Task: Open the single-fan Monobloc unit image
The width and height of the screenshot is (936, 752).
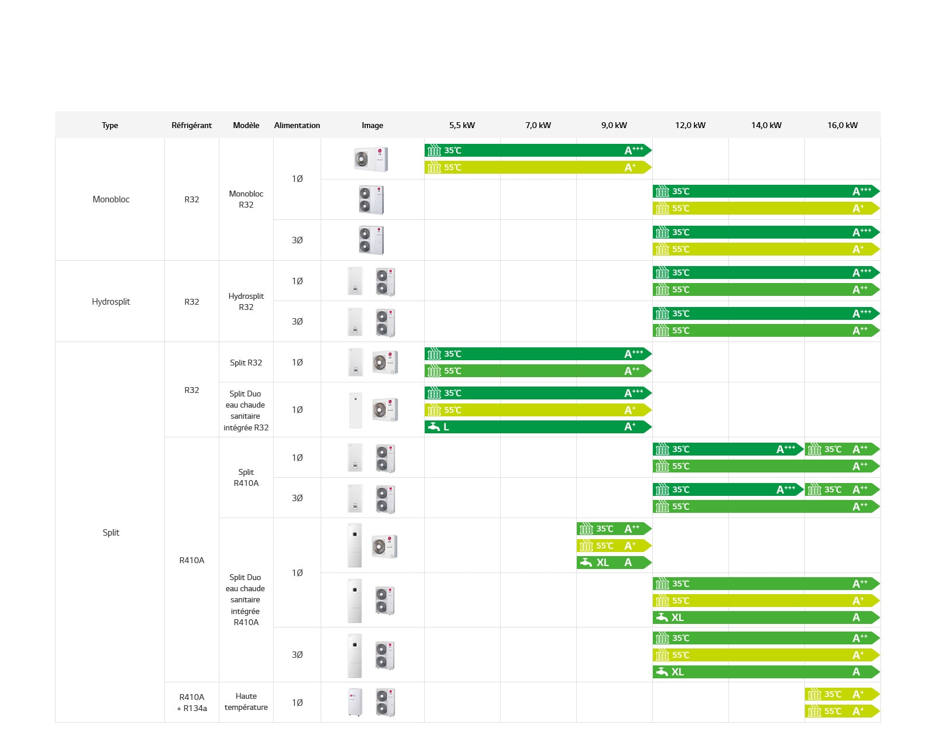Action: click(x=371, y=159)
